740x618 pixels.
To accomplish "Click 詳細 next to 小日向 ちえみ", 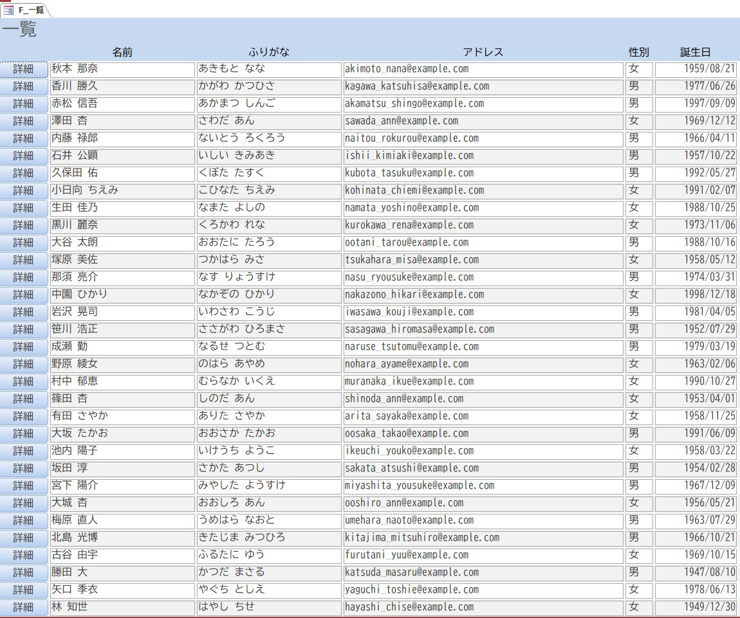I will coord(24,191).
